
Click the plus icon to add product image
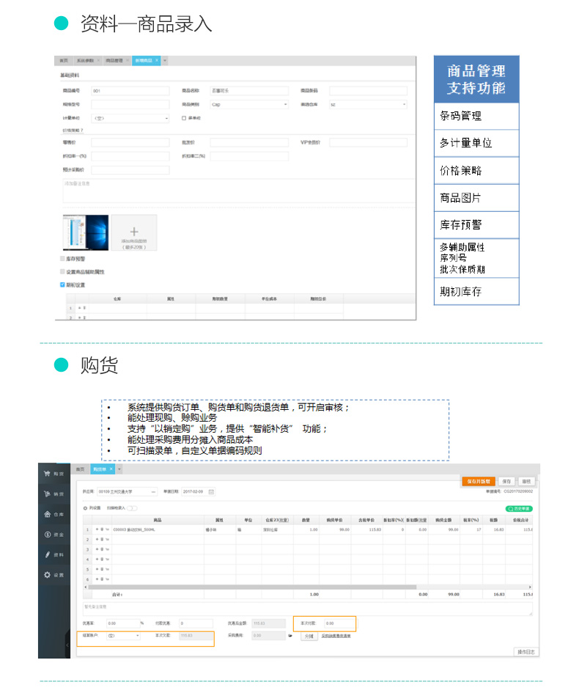[133, 231]
